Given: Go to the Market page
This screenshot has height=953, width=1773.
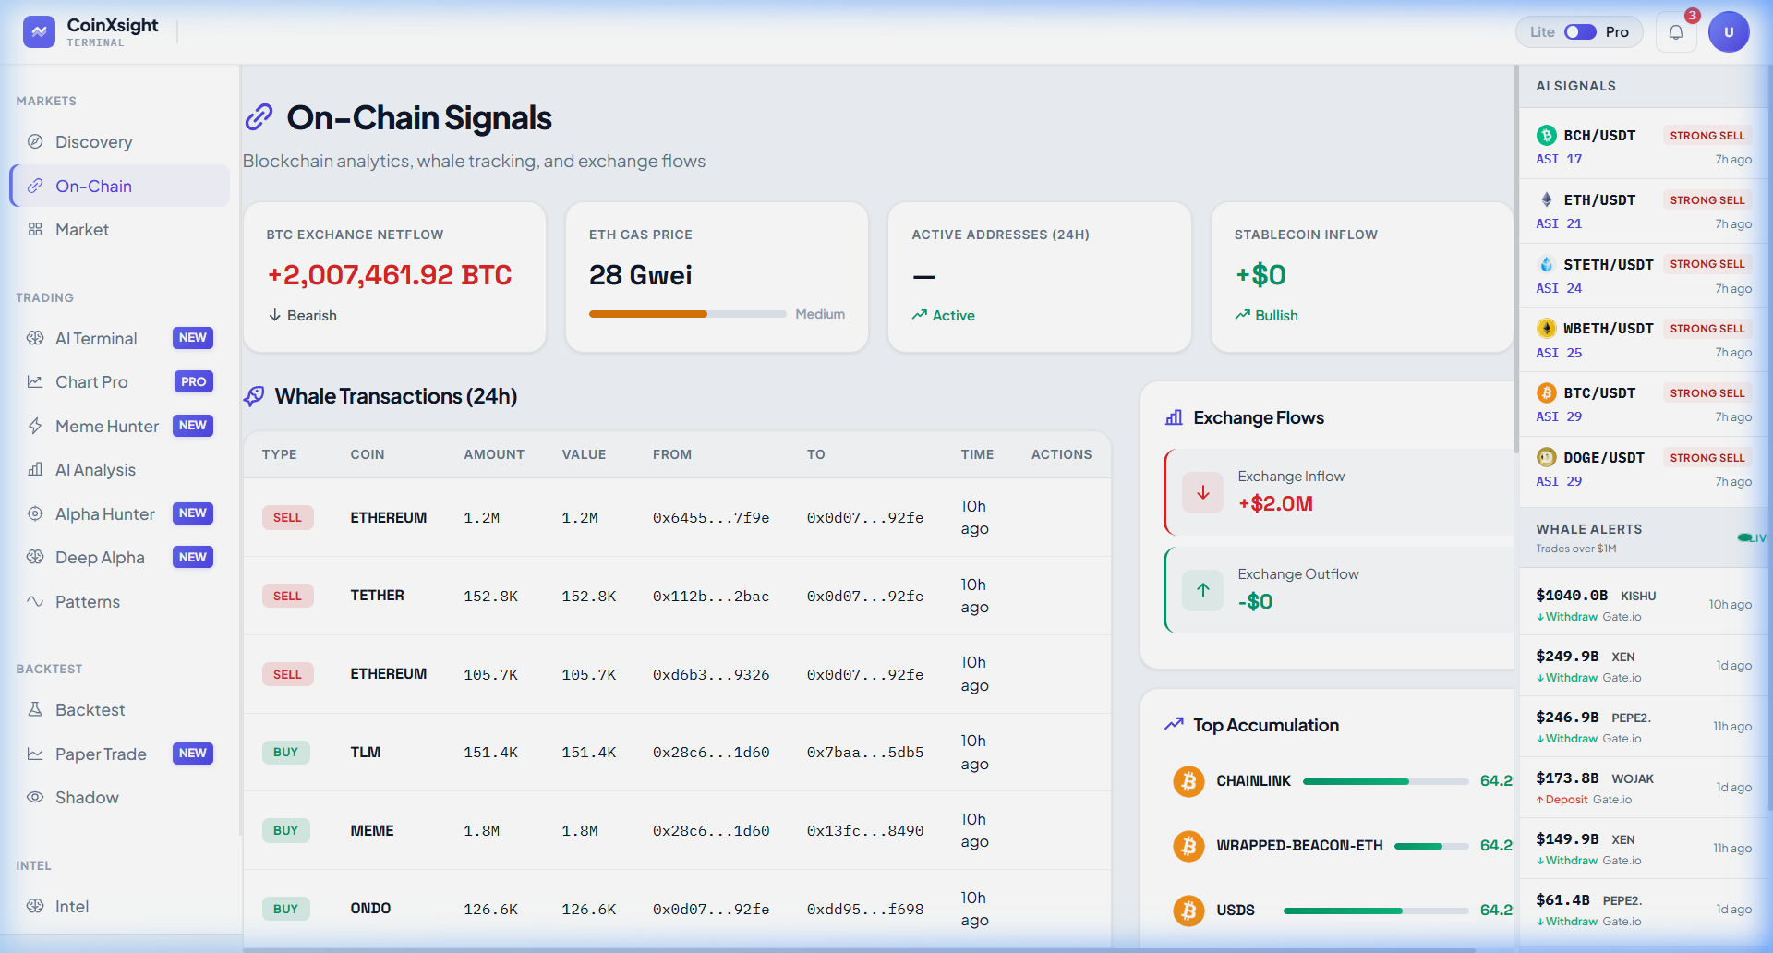Looking at the screenshot, I should coord(120,230).
